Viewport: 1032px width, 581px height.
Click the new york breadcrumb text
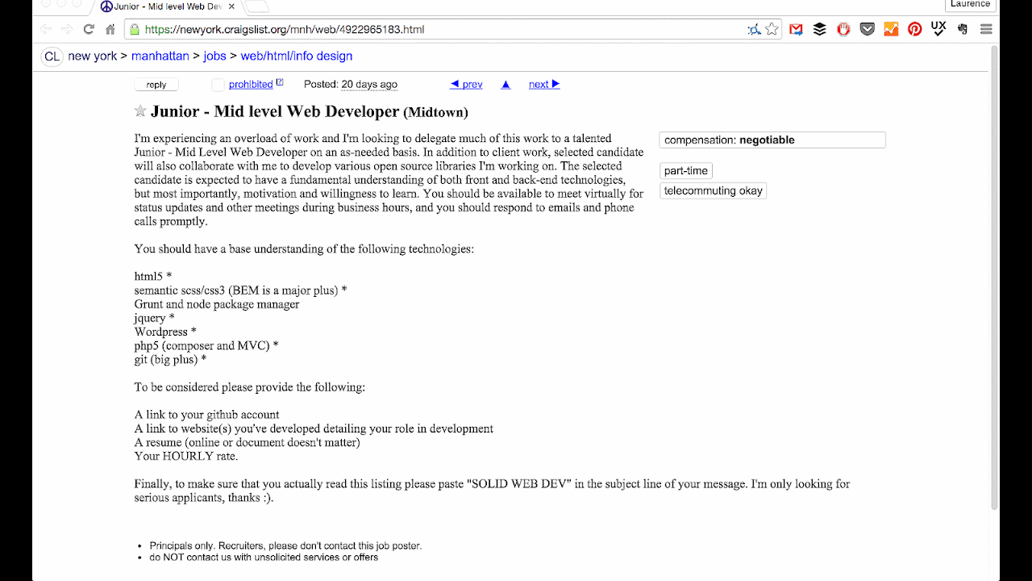click(93, 56)
